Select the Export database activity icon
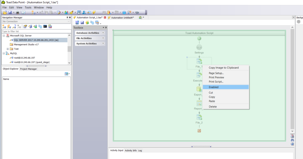Screen dimensions: 303x159 click(199, 89)
